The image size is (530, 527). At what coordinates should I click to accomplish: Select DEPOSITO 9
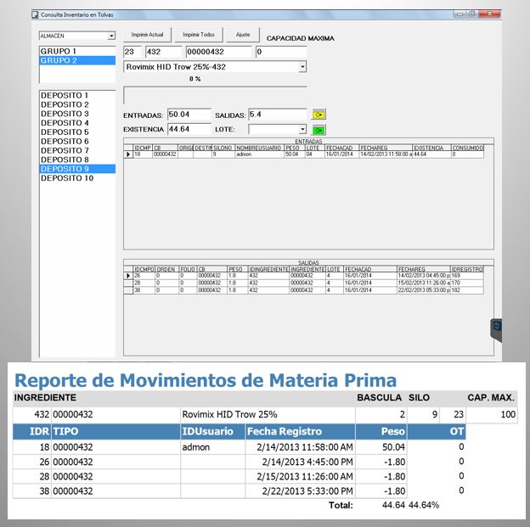(77, 169)
